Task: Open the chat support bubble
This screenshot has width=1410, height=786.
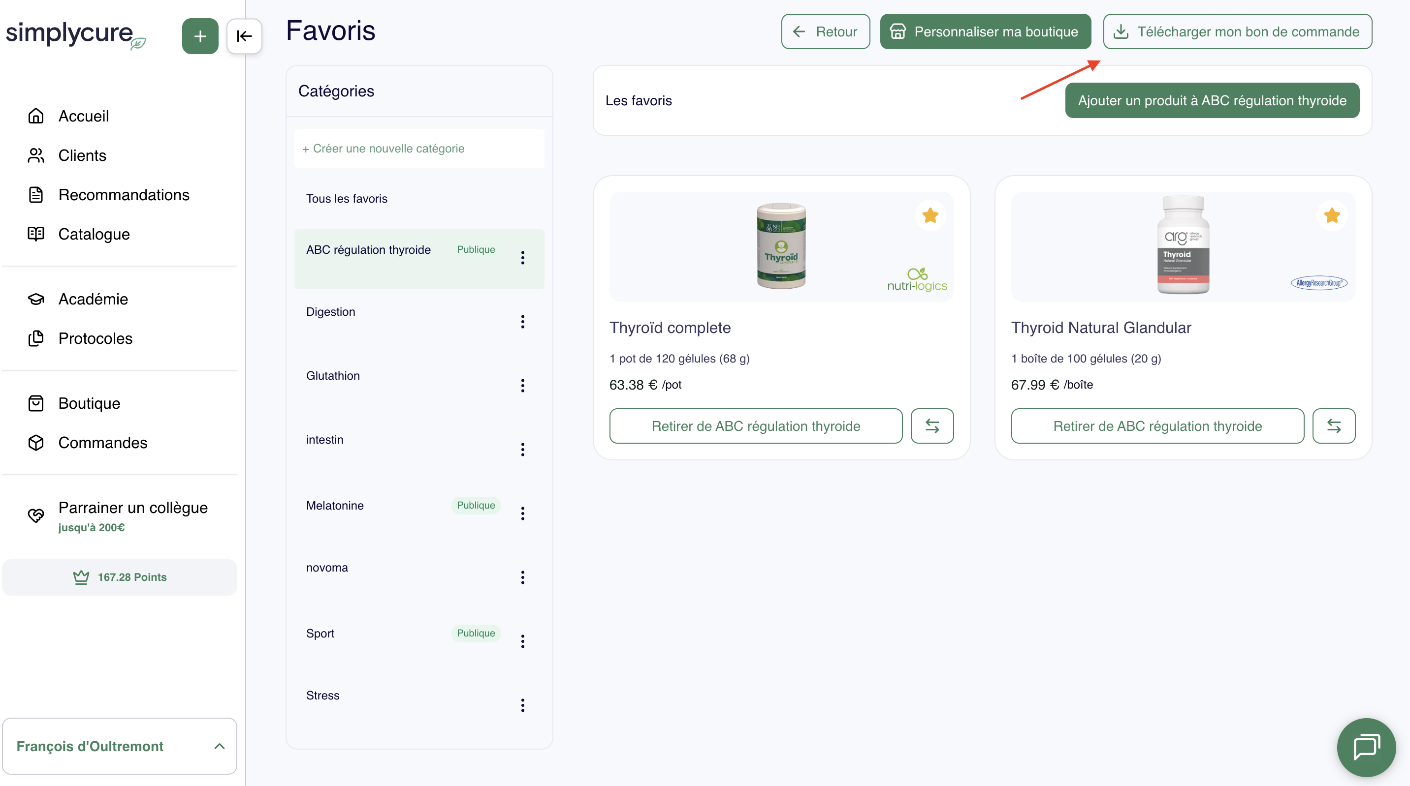Action: click(x=1366, y=747)
